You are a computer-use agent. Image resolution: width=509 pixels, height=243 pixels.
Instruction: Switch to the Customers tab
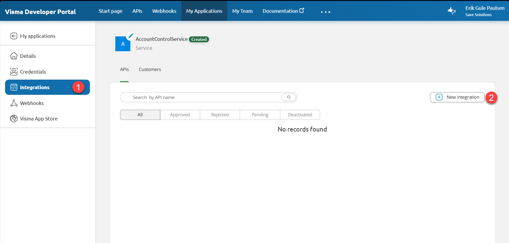(x=150, y=69)
